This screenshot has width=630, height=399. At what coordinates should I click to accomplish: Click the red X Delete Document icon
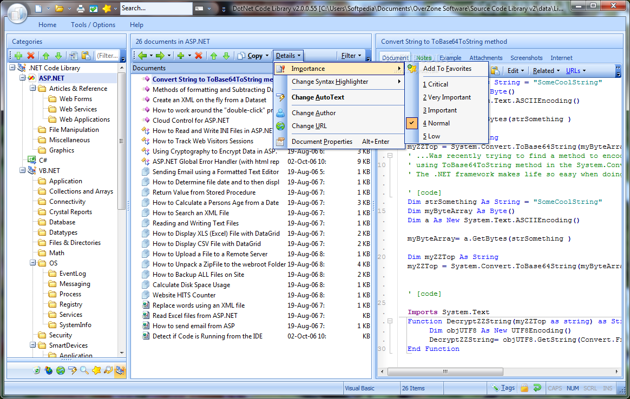pyautogui.click(x=199, y=56)
